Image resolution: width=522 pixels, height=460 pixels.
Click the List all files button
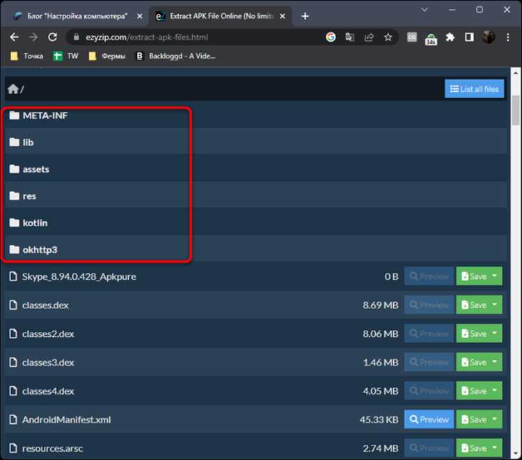tap(474, 89)
